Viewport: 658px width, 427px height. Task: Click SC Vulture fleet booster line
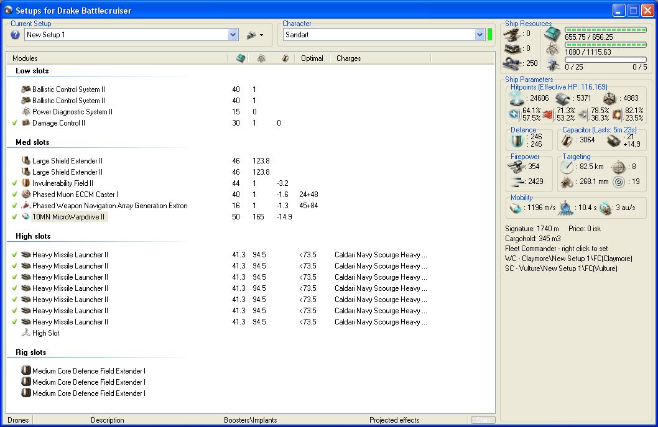click(561, 269)
